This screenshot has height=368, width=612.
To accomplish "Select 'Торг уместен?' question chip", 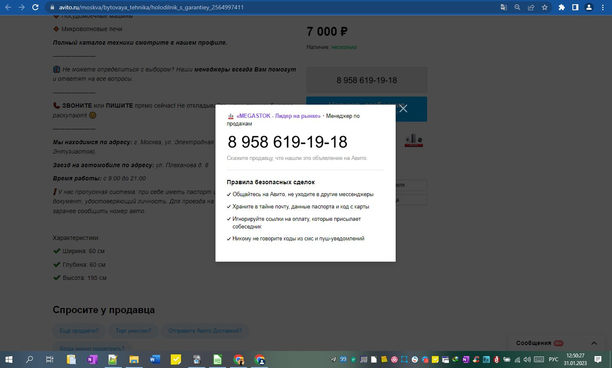I will pos(133,331).
